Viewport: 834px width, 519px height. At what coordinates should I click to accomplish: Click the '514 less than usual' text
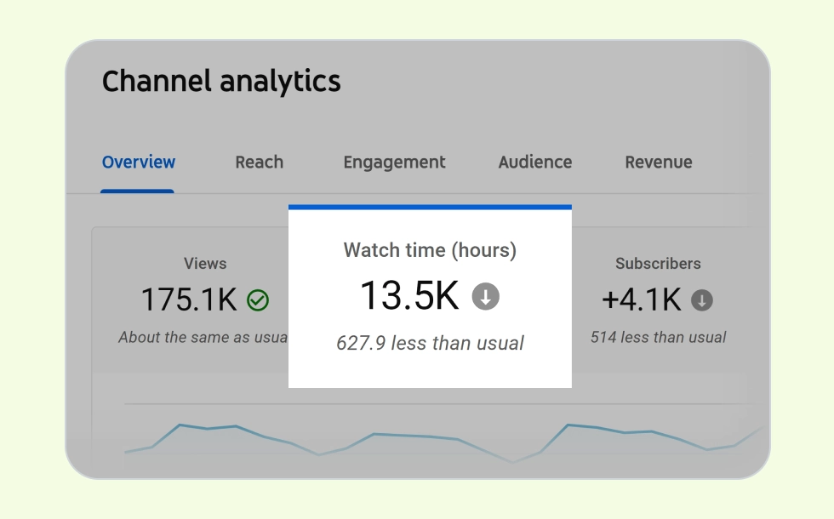click(658, 337)
